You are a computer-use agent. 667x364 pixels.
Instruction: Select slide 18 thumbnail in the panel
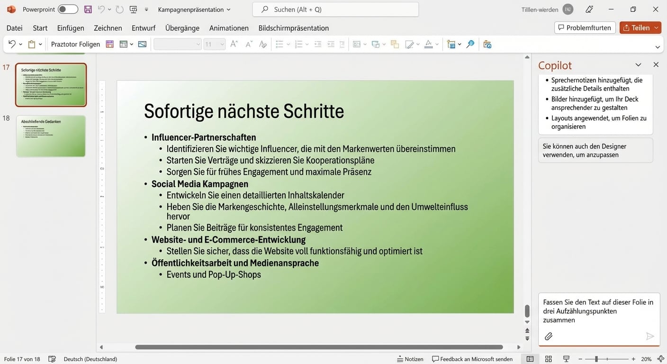click(50, 136)
